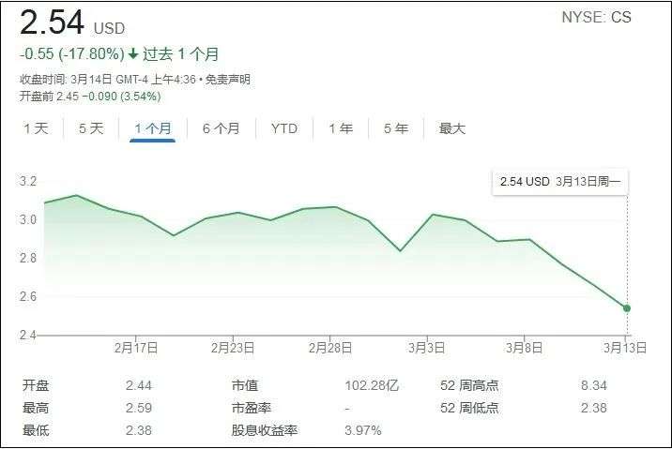Select the 1 天 time range tab
Viewport: 672px width, 449px height.
click(x=36, y=128)
